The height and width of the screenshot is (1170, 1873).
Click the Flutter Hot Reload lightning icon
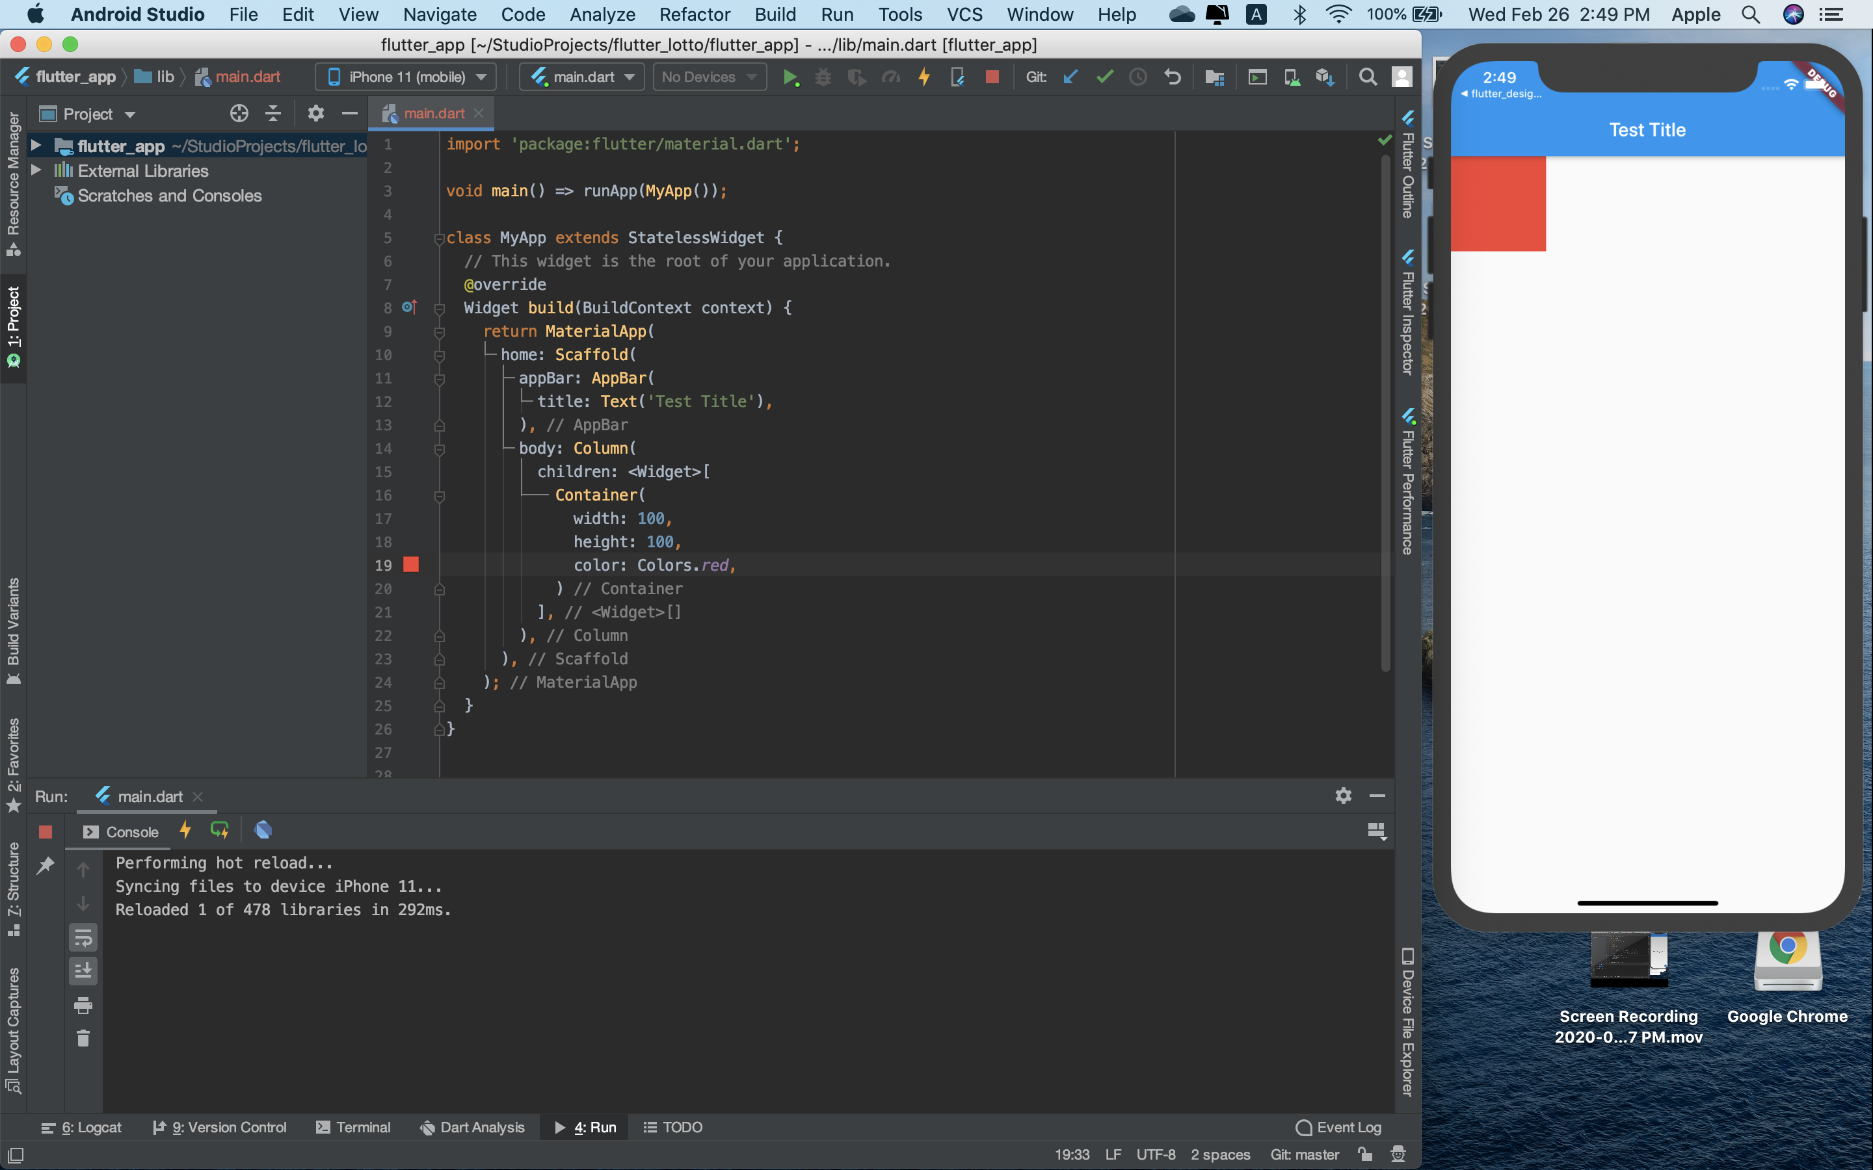924,77
